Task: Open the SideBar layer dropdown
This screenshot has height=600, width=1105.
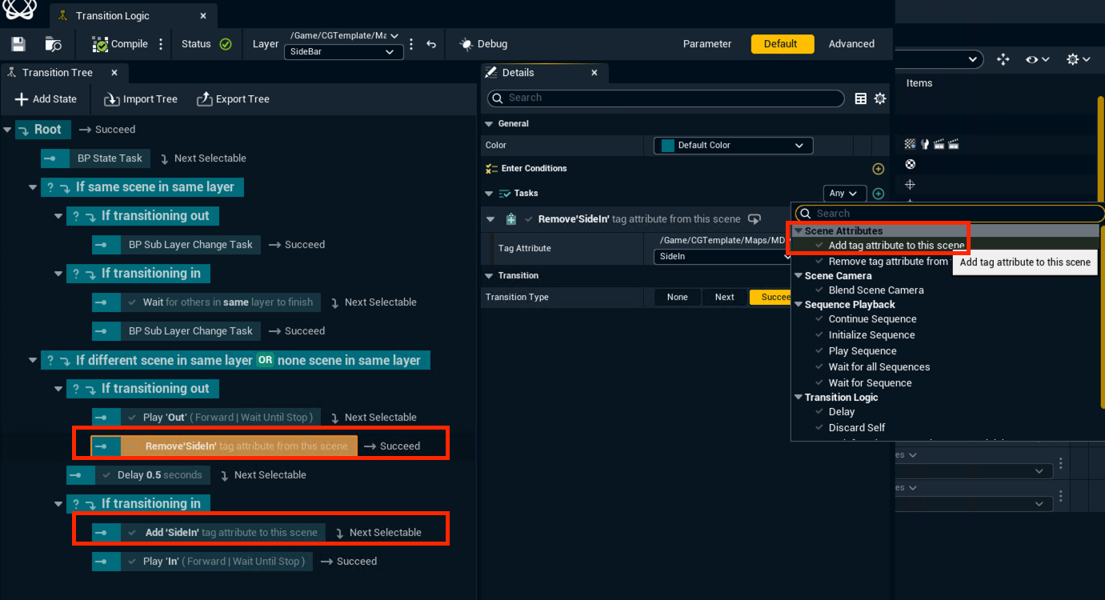Action: (343, 52)
